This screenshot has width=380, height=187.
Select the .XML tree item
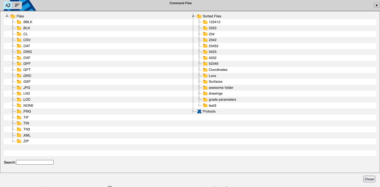click(26, 135)
